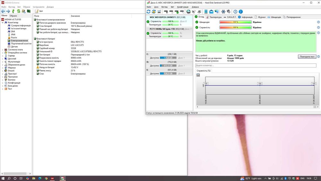Switch to the Журнал tab
The image size is (321, 181).
(260, 17)
